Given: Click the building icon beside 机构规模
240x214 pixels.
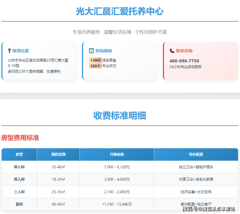Looking at the screenshot, I should pos(91,51).
